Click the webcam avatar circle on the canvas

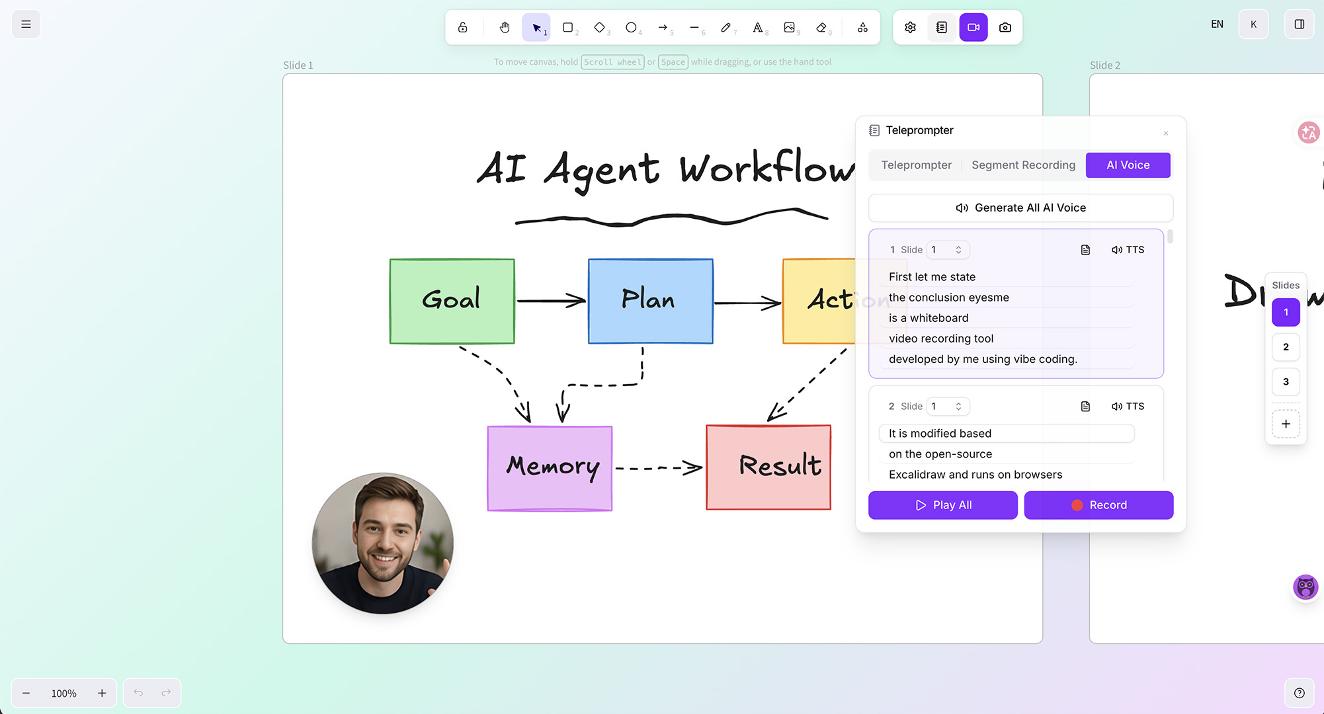(x=383, y=543)
